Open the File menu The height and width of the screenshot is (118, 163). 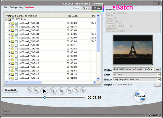coord(6,7)
